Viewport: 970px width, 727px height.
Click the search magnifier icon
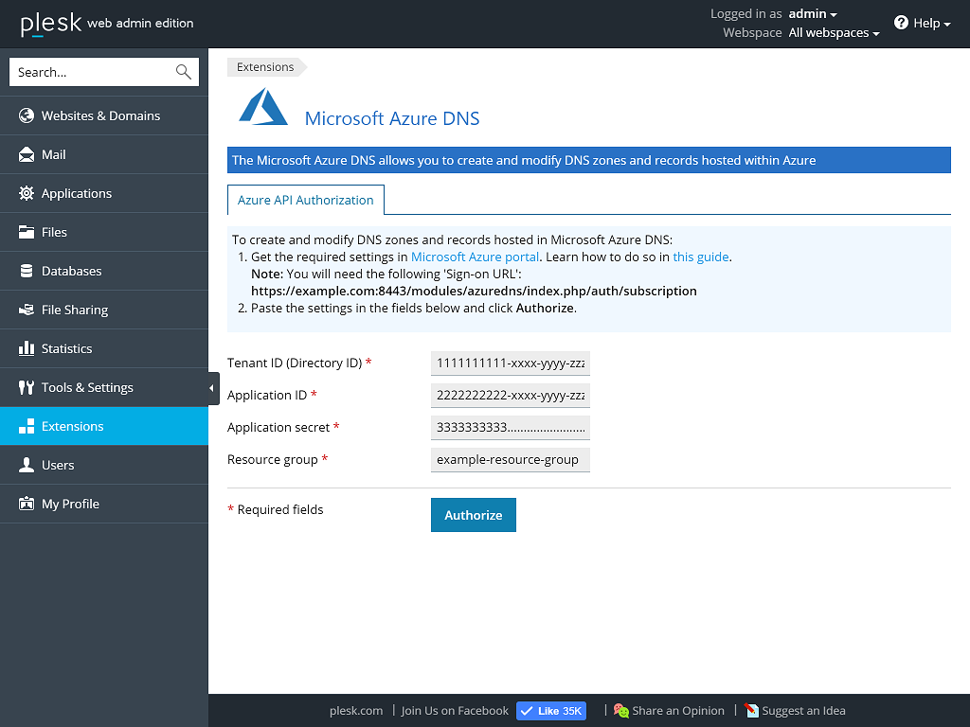(183, 72)
